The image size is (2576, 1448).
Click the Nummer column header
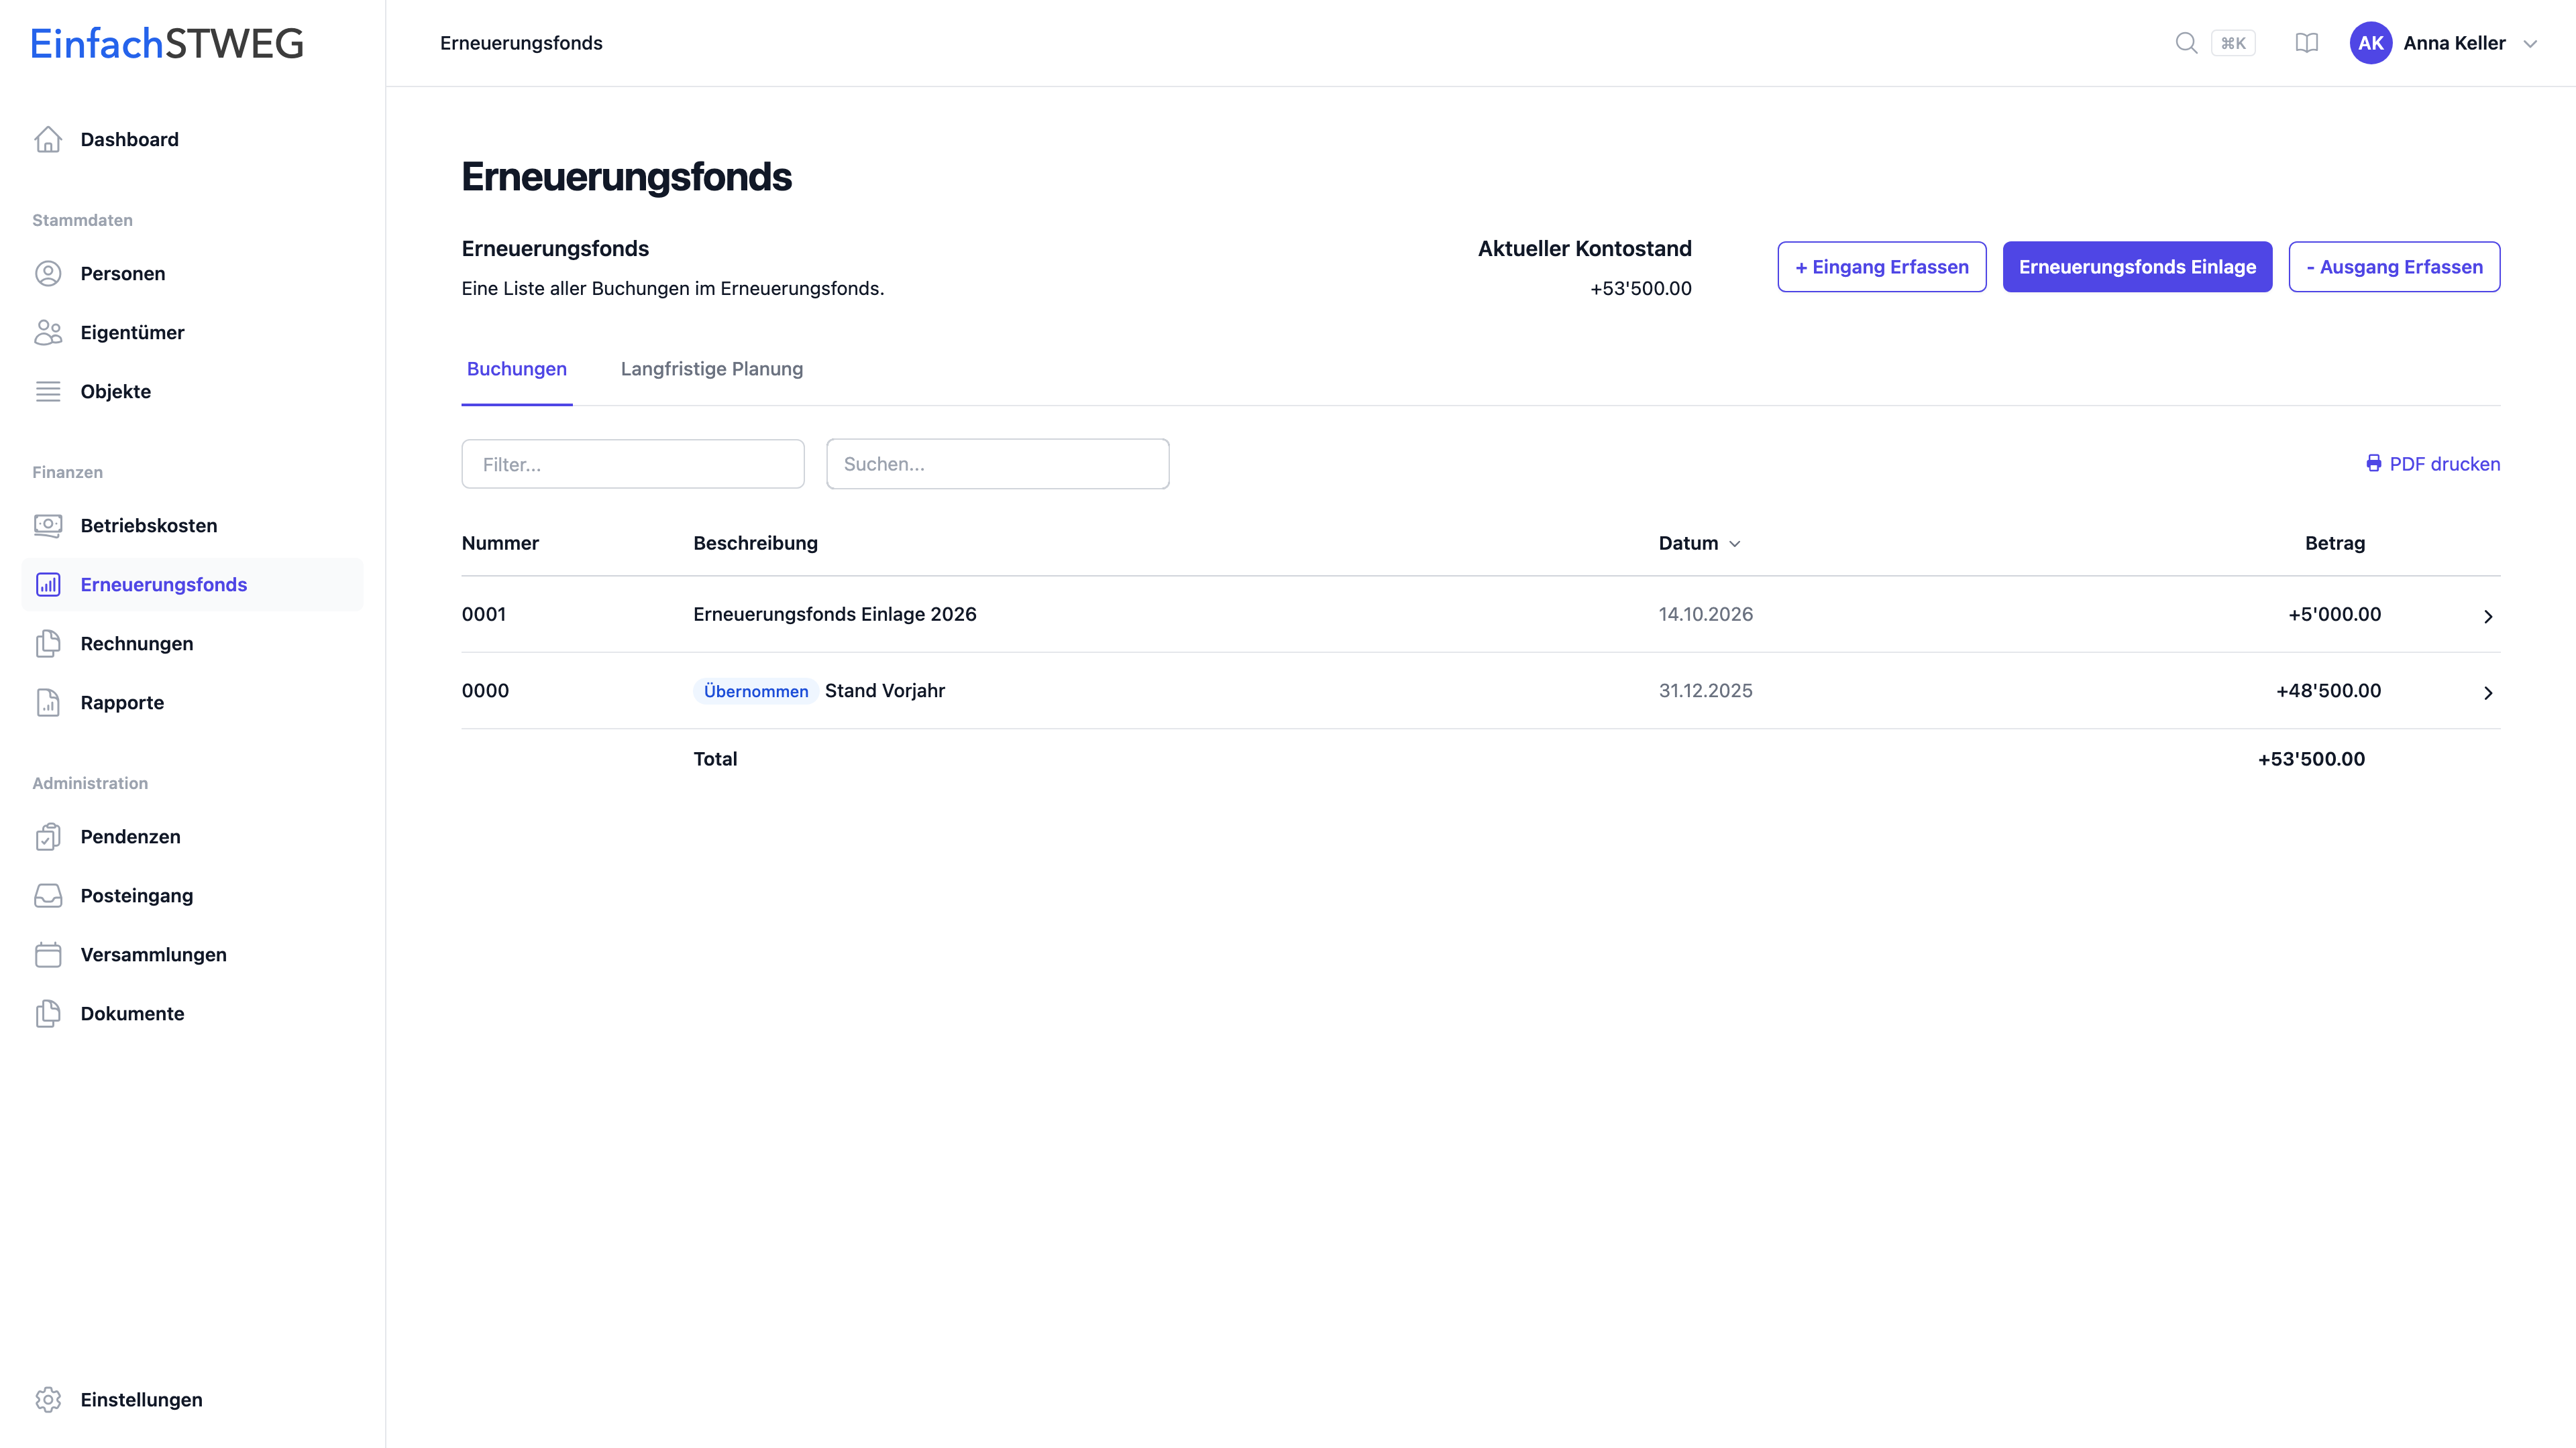coord(500,544)
